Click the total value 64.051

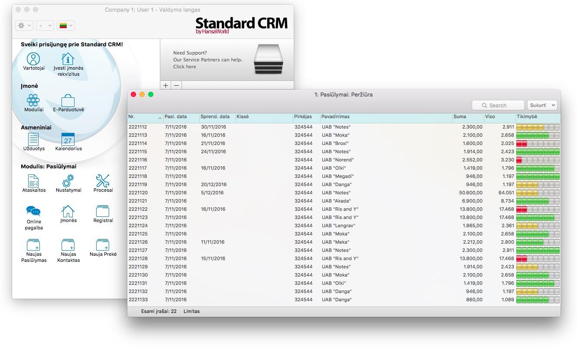click(506, 193)
